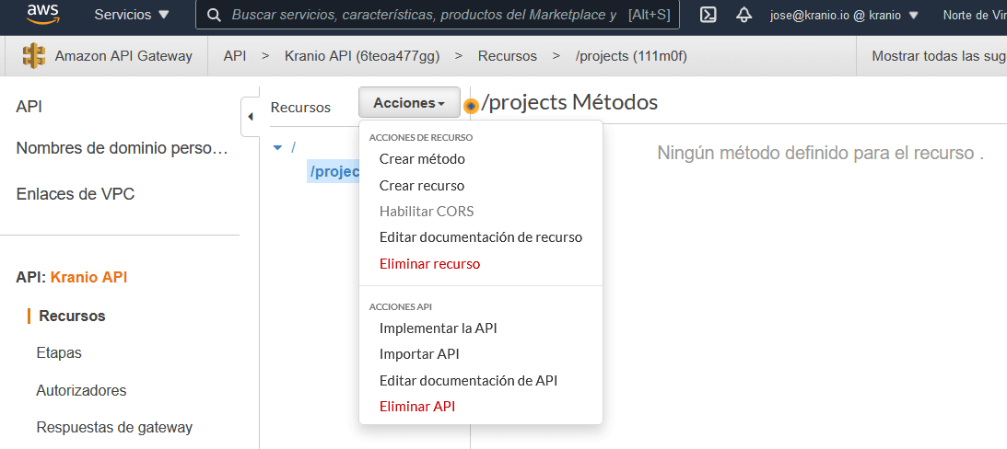Select Implementar la API option
The width and height of the screenshot is (1007, 449).
pos(438,328)
